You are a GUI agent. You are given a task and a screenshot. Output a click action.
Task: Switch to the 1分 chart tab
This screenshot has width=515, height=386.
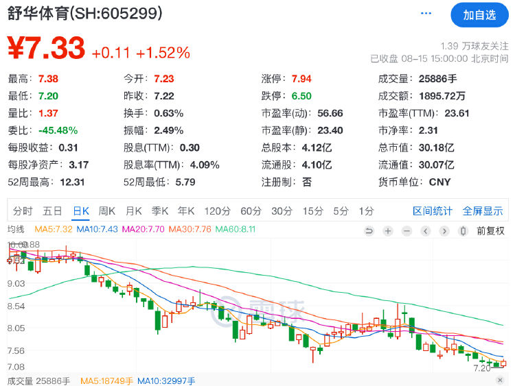coord(366,211)
